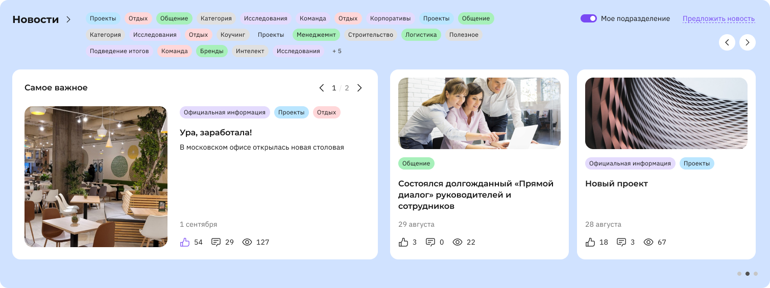Screen dimensions: 770x288
Task: Show next item in "Самое важное"
Action: pyautogui.click(x=359, y=88)
